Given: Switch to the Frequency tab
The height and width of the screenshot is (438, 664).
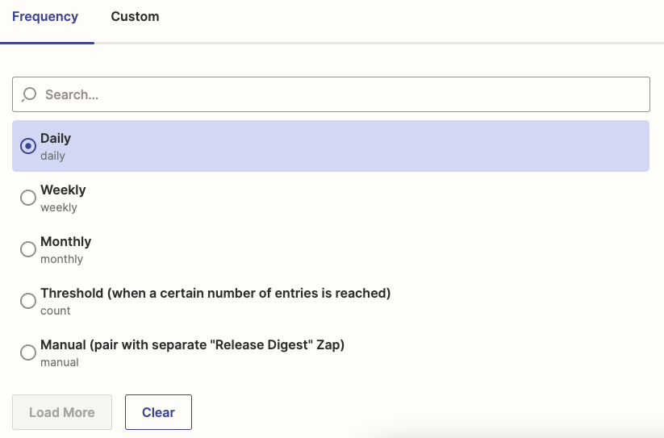Looking at the screenshot, I should click(45, 17).
